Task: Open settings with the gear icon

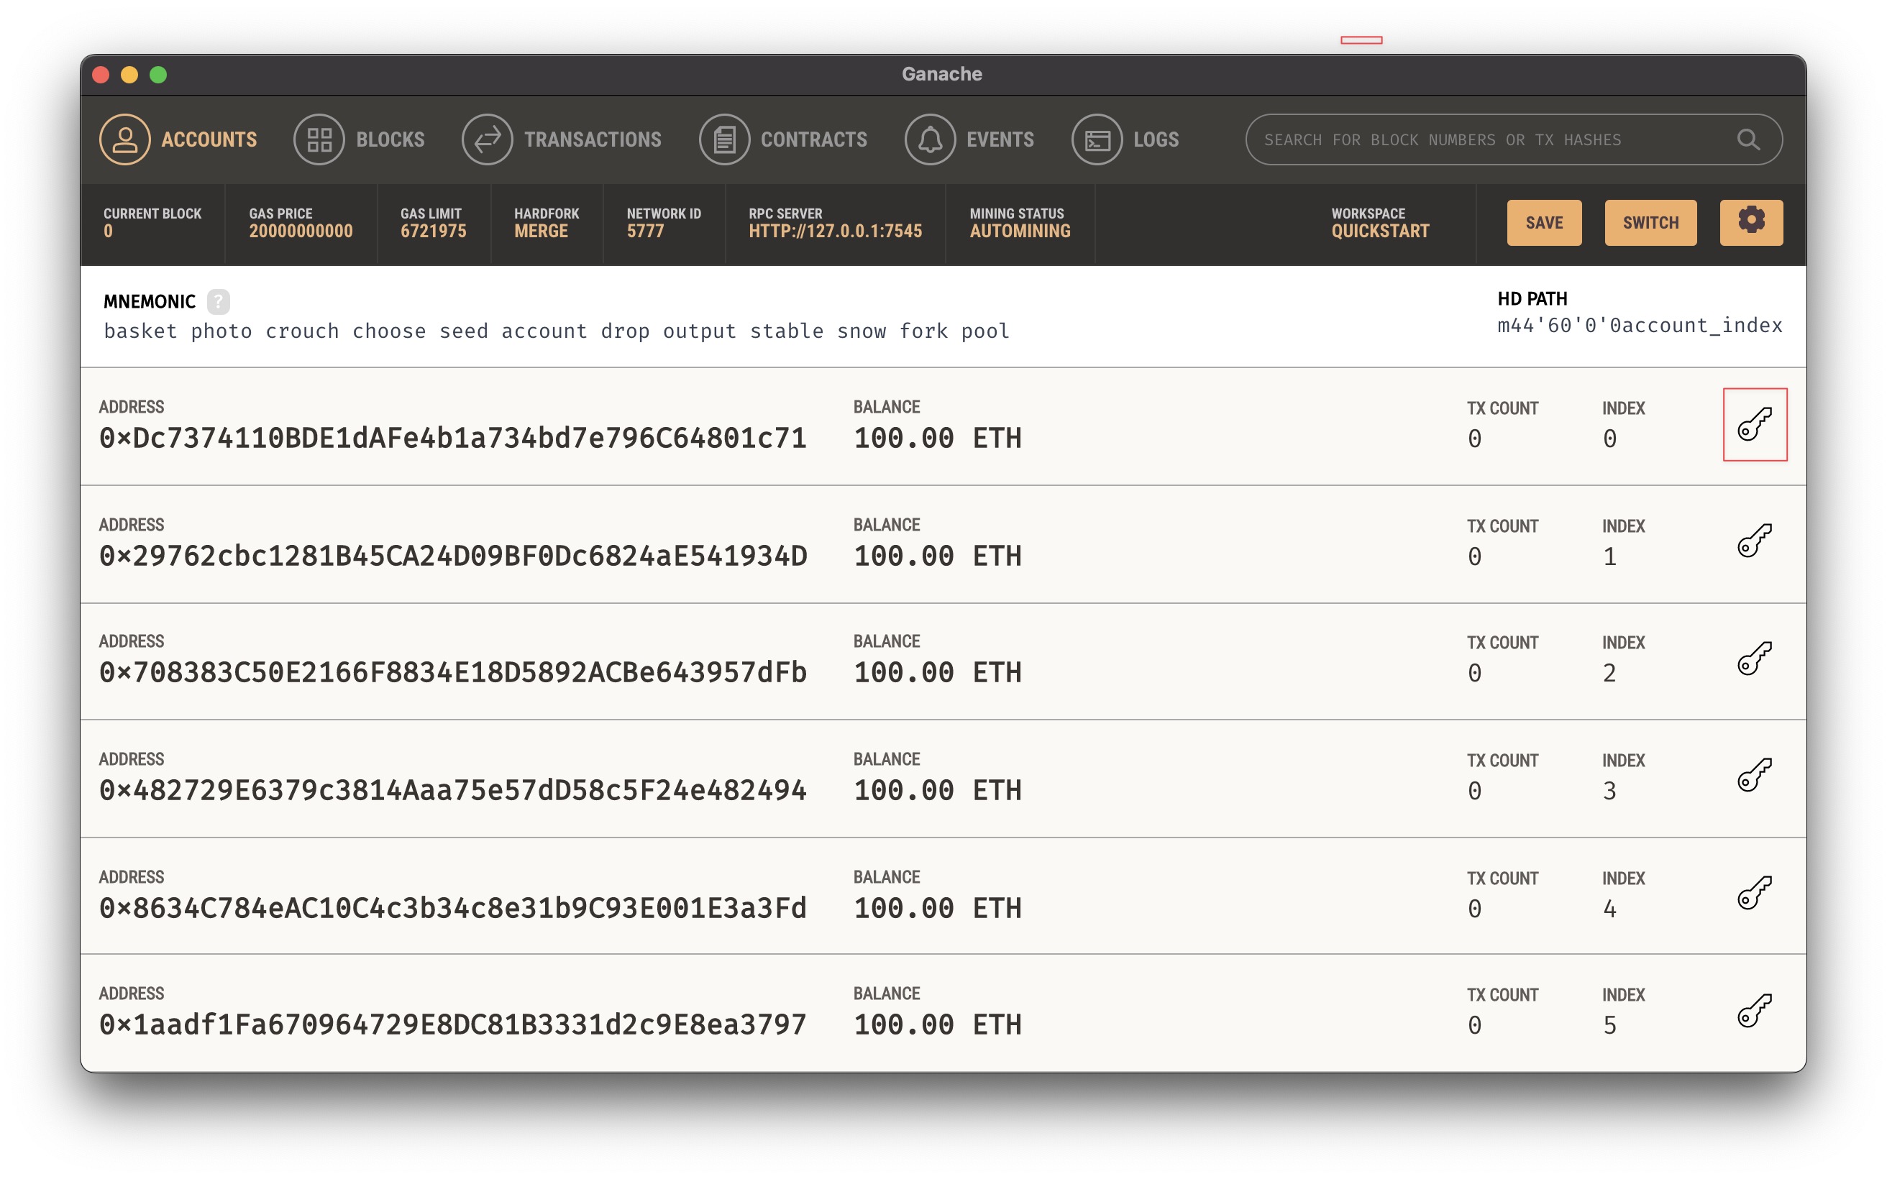Action: 1750,222
